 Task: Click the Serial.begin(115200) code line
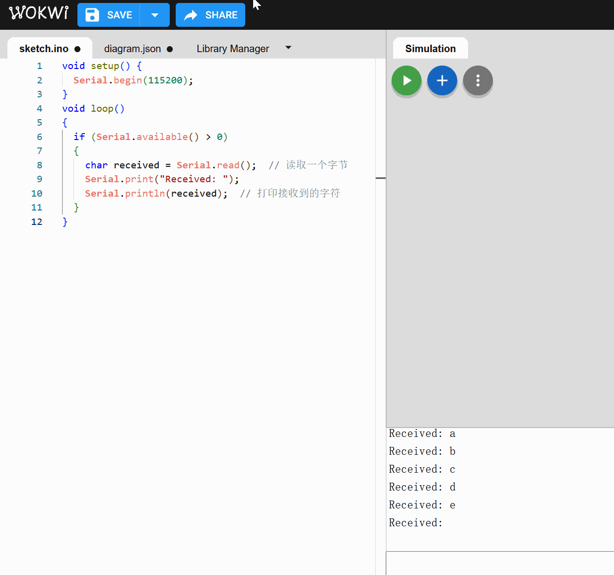click(x=133, y=80)
